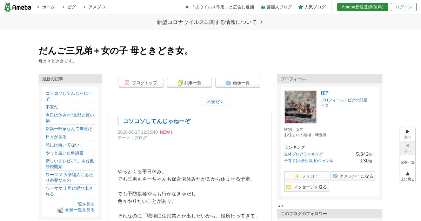
Task: Open sidebar article 今日は休み☆.*旦那と買い物
Action: pyautogui.click(x=70, y=118)
